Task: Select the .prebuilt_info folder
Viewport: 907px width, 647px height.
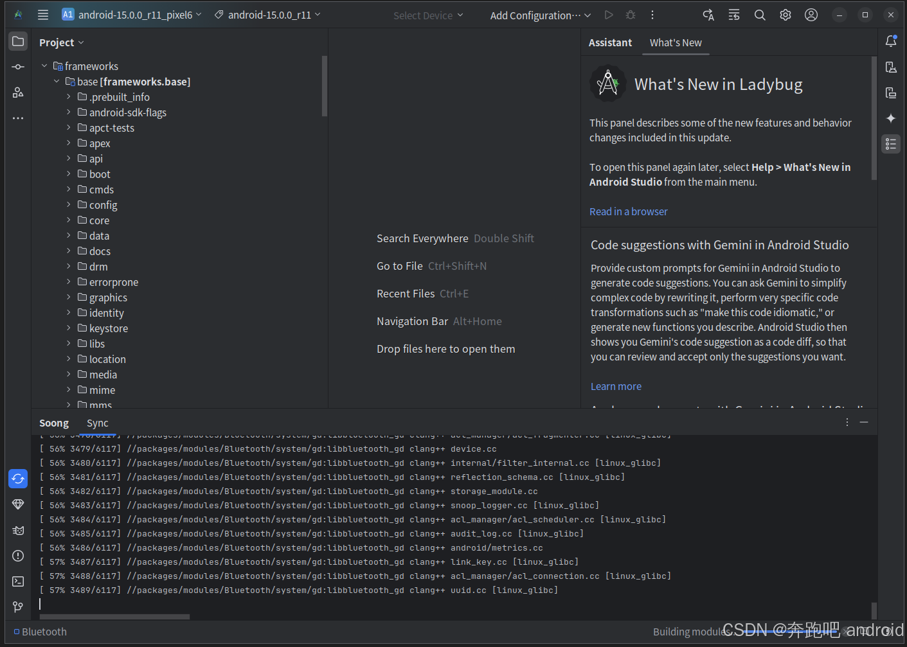Action: [120, 97]
